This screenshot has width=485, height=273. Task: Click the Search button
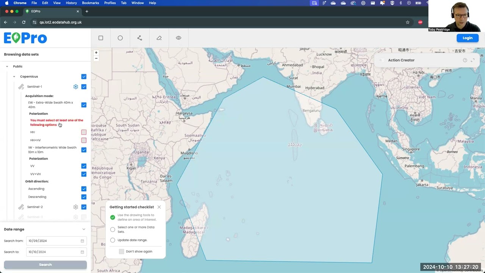click(45, 265)
